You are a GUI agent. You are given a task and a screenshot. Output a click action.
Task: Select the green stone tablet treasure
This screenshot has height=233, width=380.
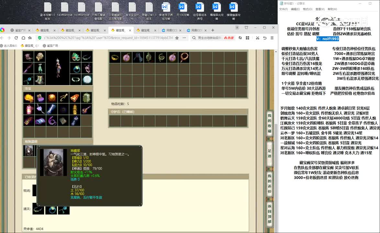coord(86,98)
